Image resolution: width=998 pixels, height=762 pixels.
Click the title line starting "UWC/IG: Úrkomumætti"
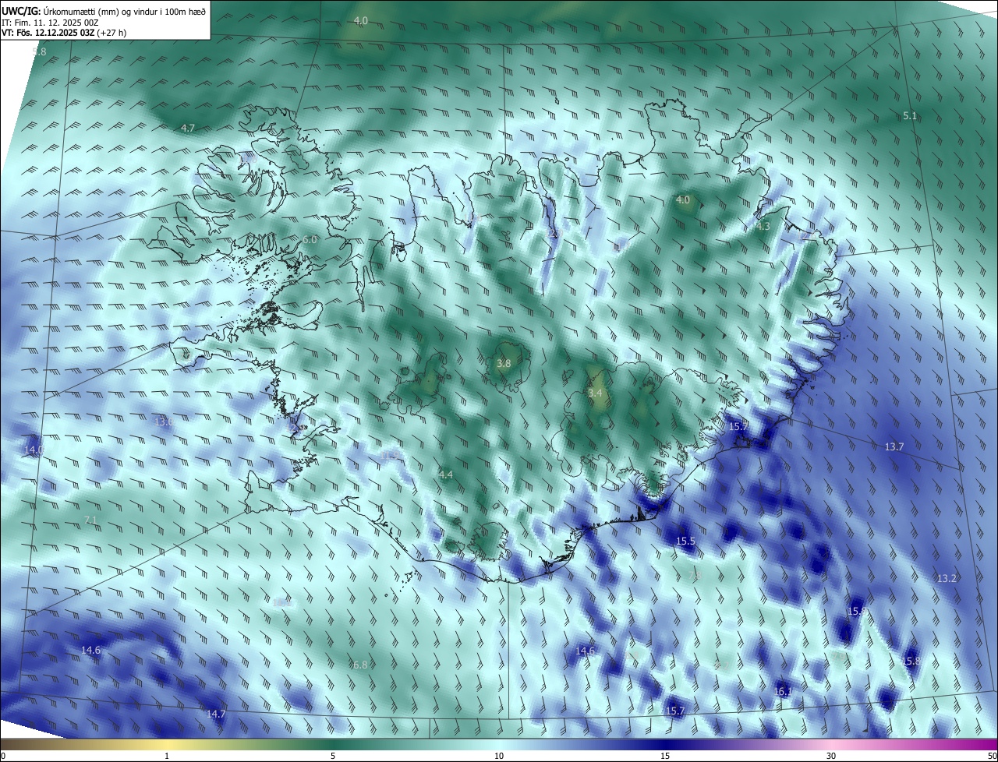[104, 10]
